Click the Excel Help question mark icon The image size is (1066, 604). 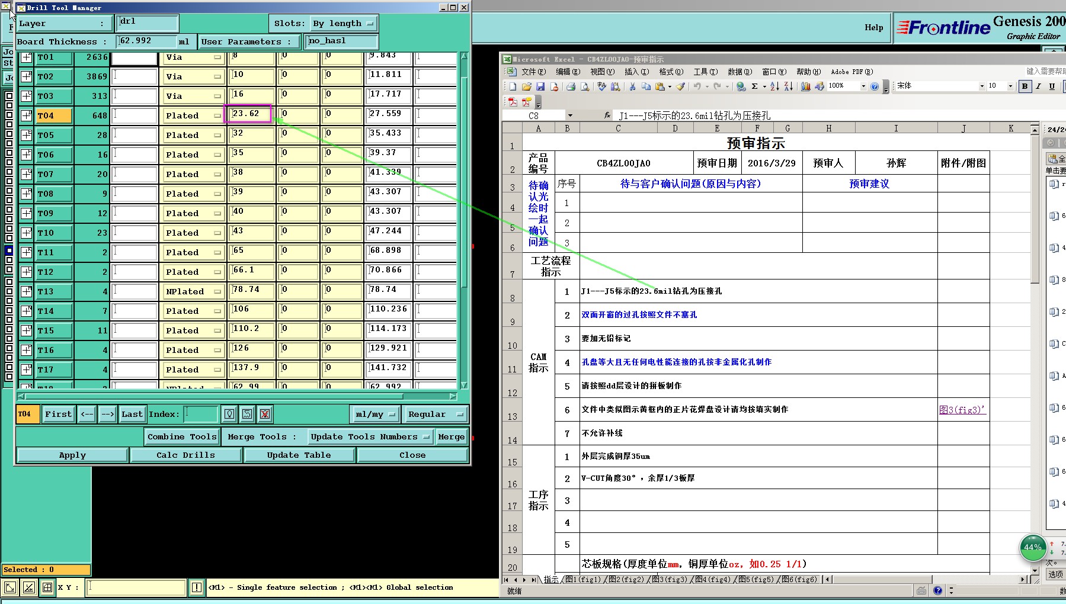[875, 86]
